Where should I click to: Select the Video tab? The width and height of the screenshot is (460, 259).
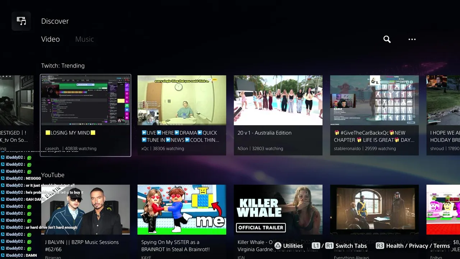click(x=50, y=39)
